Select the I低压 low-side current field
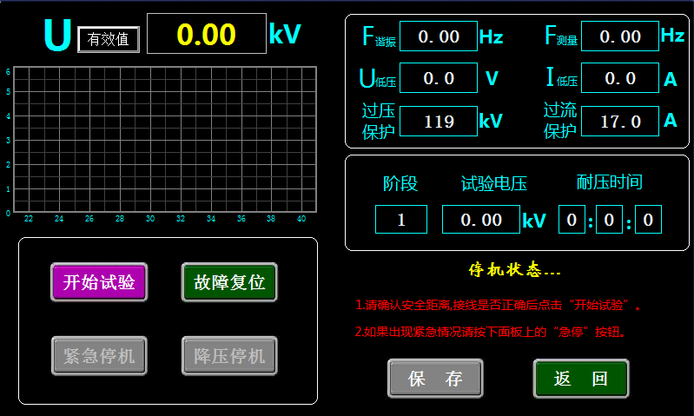This screenshot has height=416, width=694. click(x=620, y=78)
